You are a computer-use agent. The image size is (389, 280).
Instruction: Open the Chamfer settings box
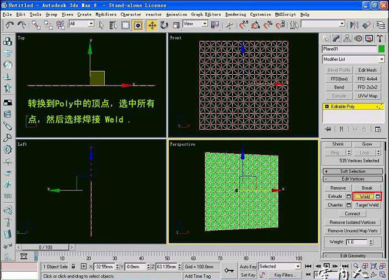(x=348, y=205)
